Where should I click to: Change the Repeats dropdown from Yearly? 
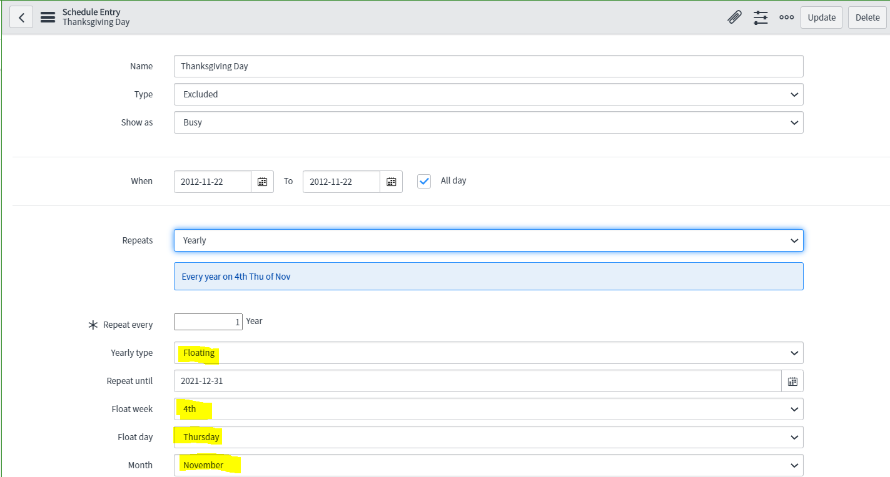(x=488, y=240)
